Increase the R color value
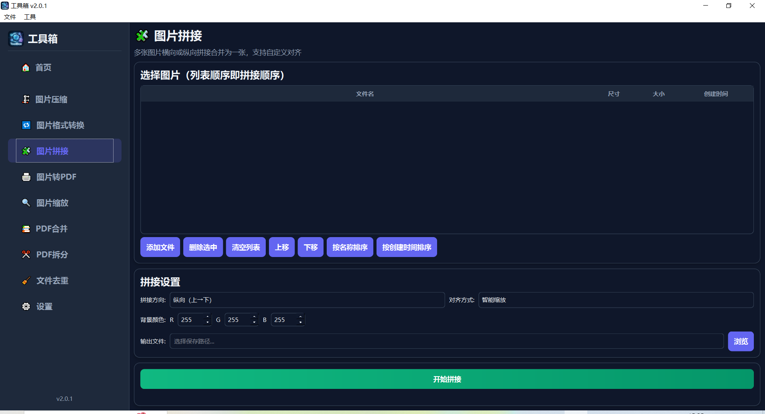The image size is (765, 414). (x=208, y=317)
